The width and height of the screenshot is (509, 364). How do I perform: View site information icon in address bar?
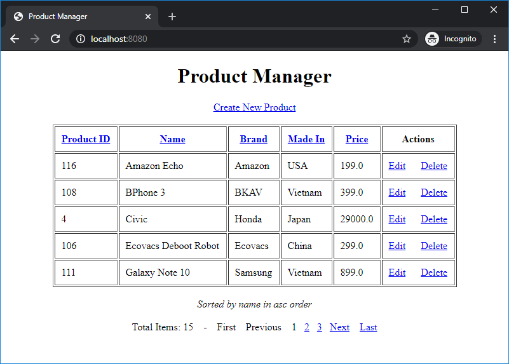[81, 39]
